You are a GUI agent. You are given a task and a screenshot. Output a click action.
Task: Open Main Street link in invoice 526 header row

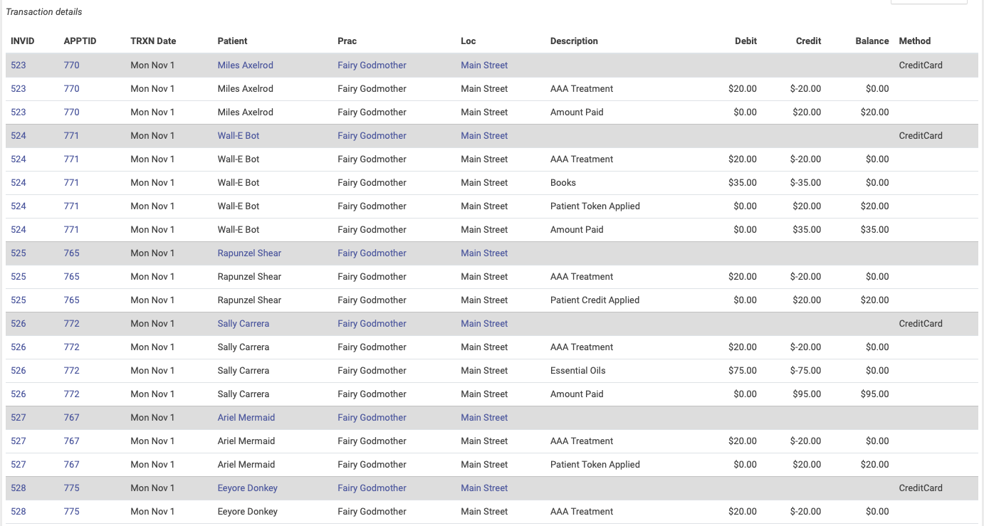click(484, 323)
